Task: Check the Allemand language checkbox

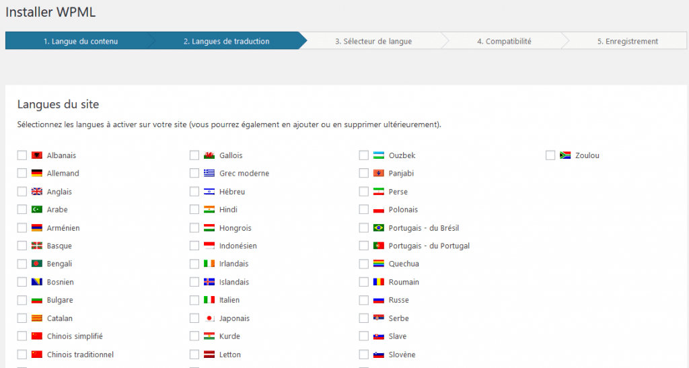Action: pos(22,174)
